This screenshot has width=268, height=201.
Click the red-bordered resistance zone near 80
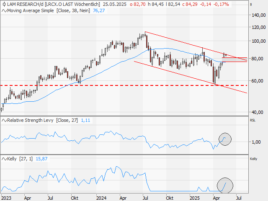click(234, 59)
